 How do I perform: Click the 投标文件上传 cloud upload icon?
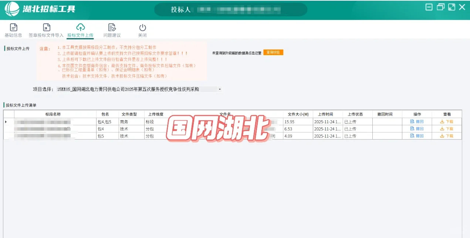[x=80, y=27]
